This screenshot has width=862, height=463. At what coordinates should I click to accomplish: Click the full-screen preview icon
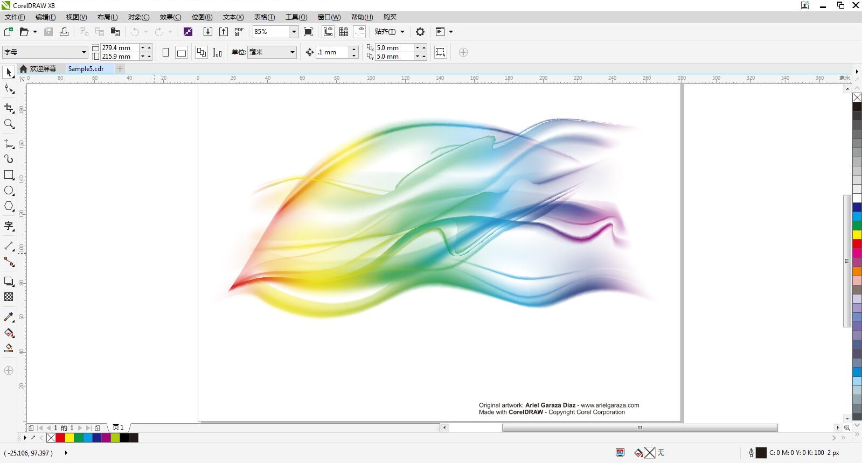point(308,32)
